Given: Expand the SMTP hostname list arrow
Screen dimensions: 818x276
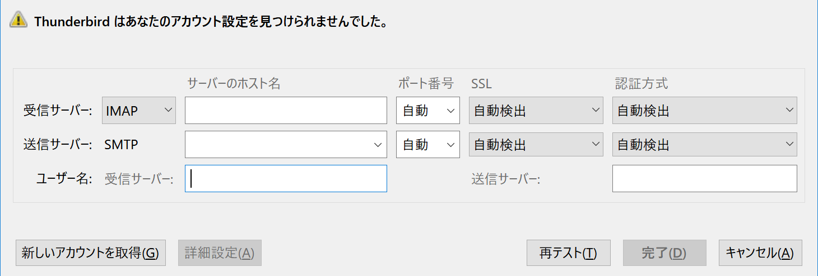Looking at the screenshot, I should click(x=377, y=145).
